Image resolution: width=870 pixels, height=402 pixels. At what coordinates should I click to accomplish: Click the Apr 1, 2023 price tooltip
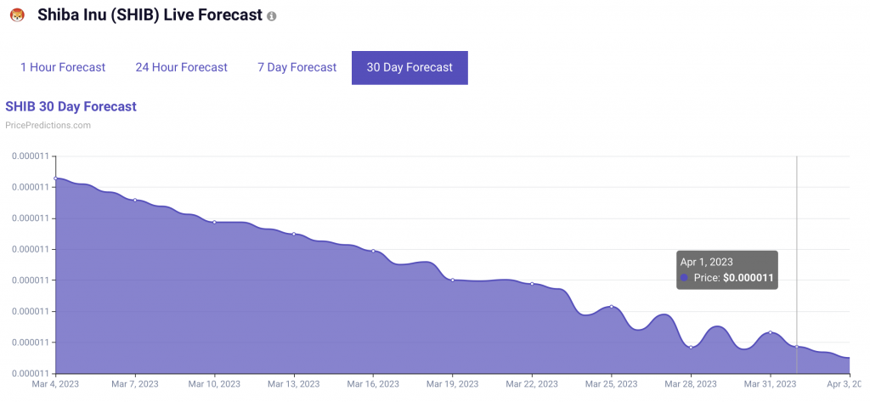coord(727,270)
